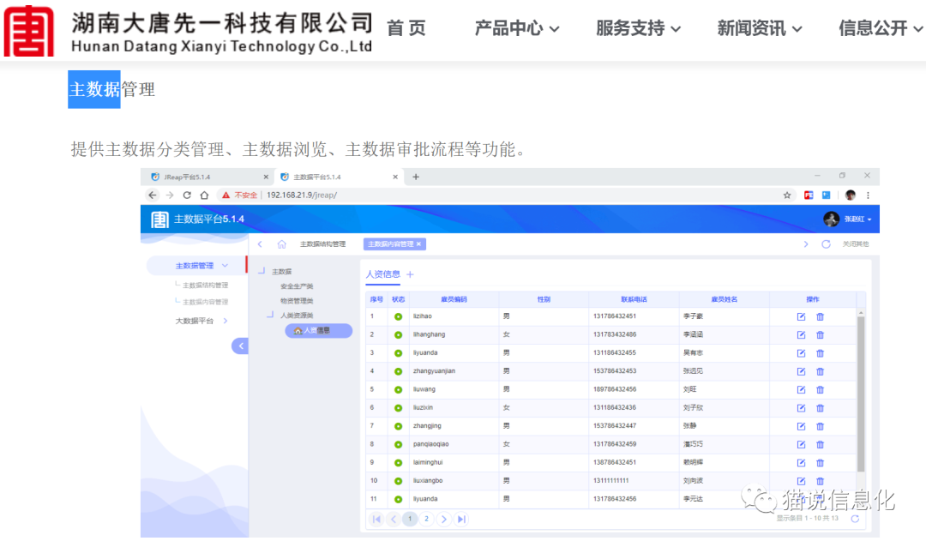This screenshot has height=541, width=926.
Task: Click the browser reload button
Action: pos(187,195)
